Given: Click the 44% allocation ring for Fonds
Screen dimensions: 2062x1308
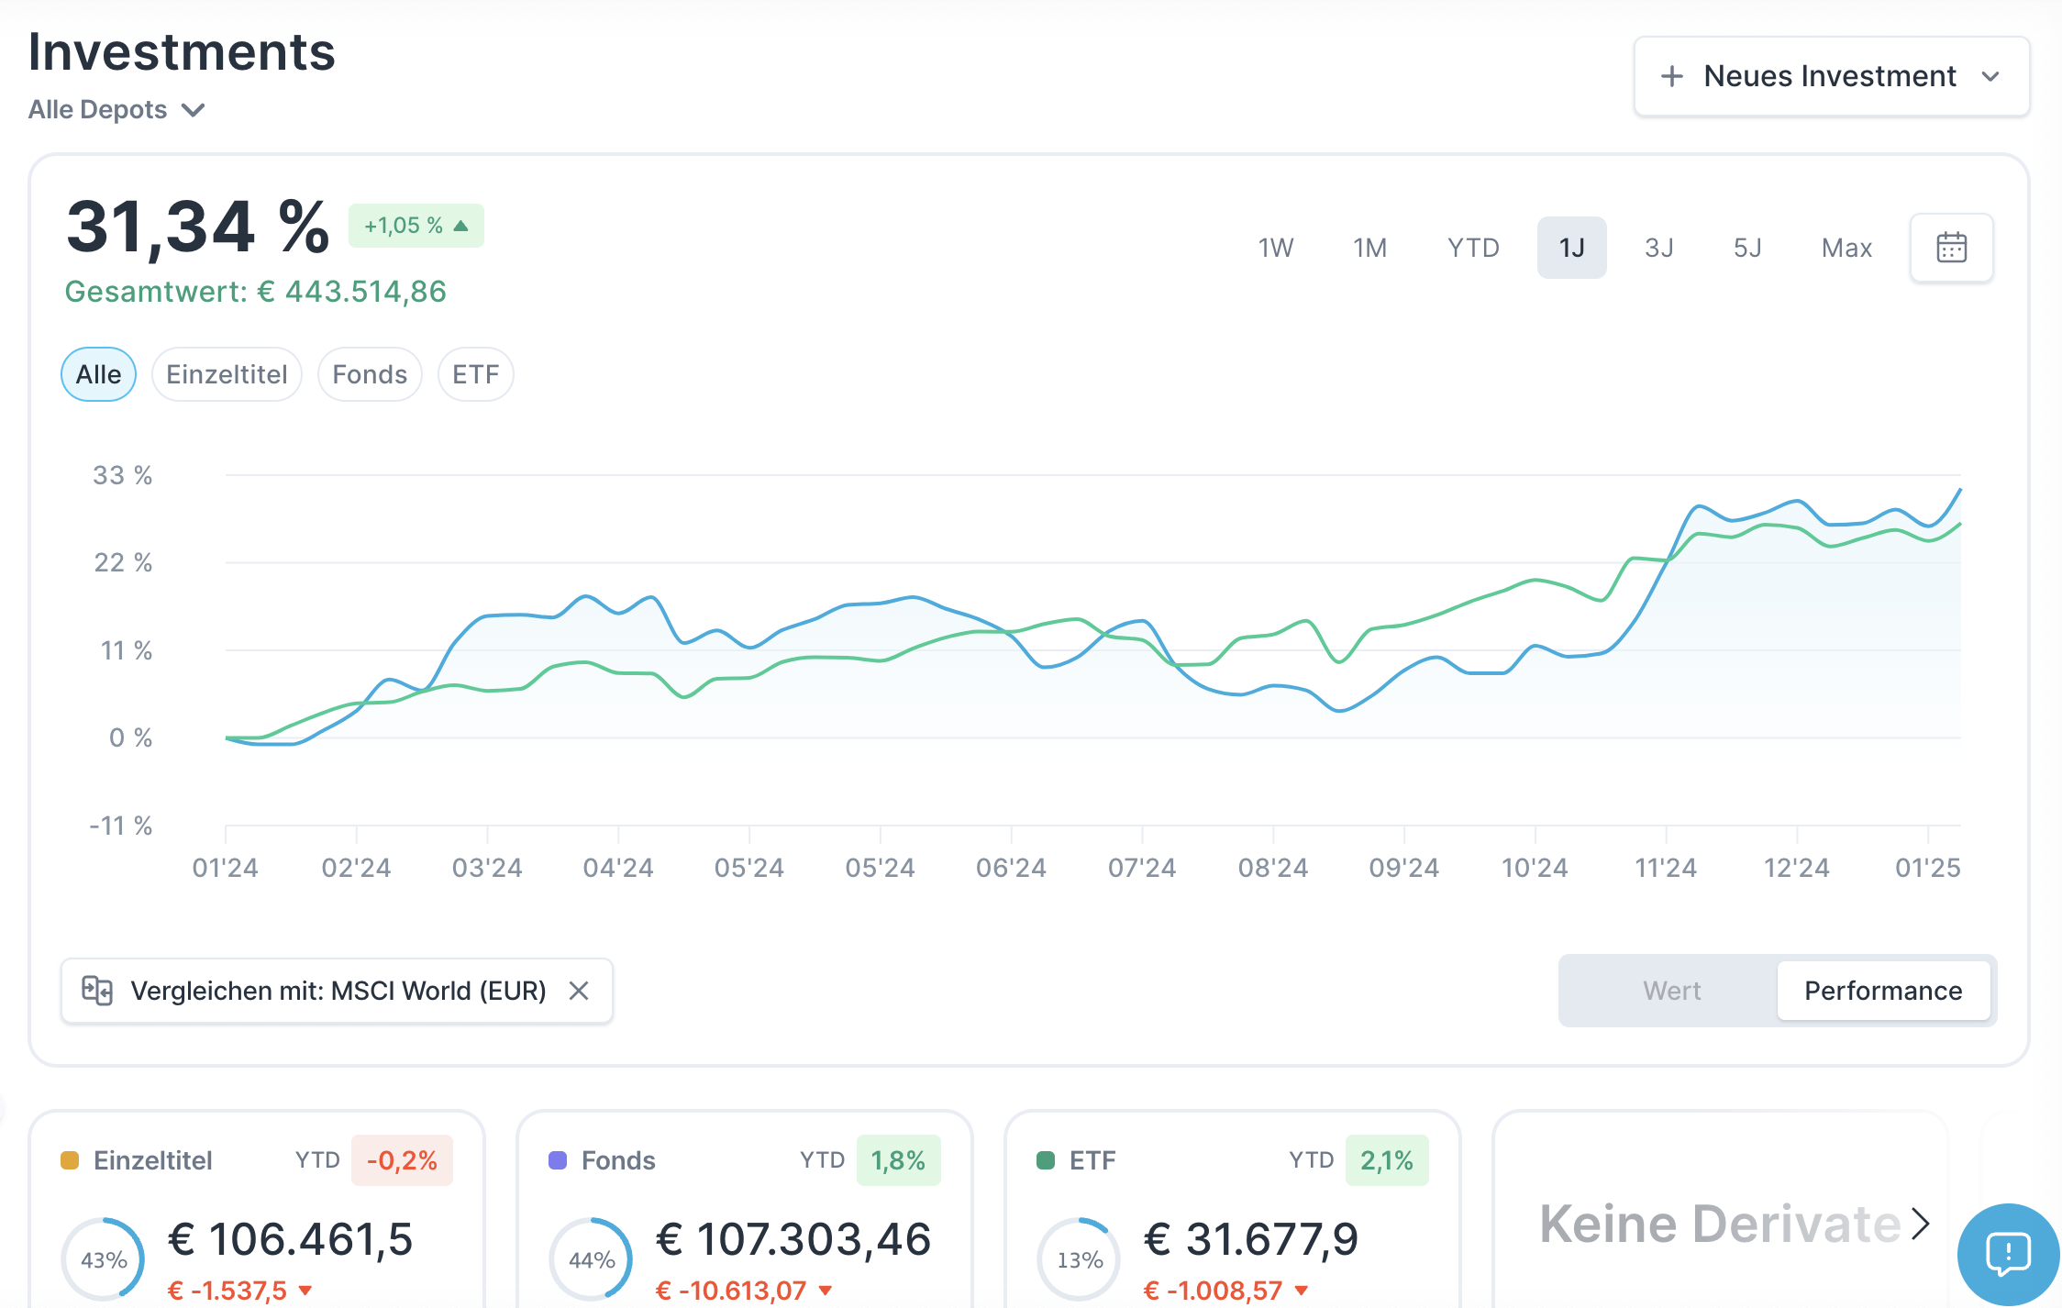Looking at the screenshot, I should pyautogui.click(x=592, y=1259).
